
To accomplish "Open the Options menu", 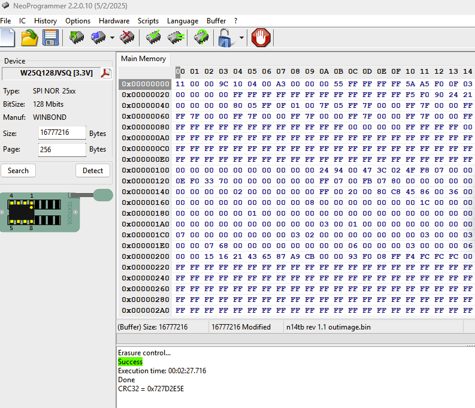I will click(x=78, y=21).
